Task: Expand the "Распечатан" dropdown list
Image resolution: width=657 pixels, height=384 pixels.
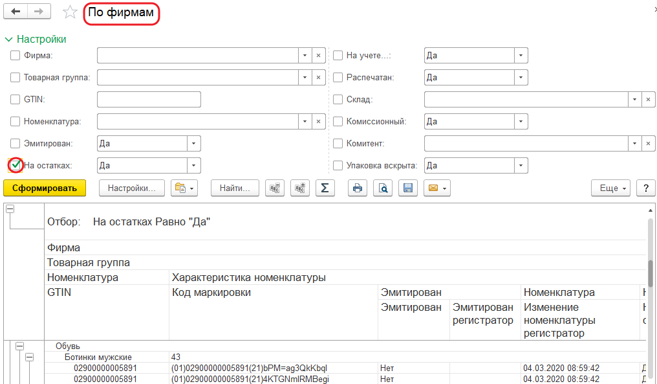Action: (521, 78)
